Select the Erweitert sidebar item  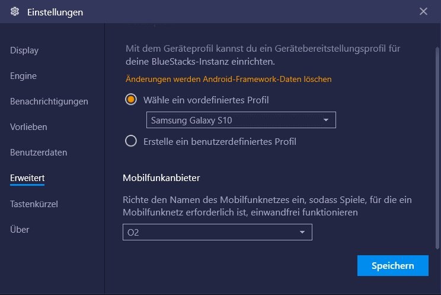click(27, 178)
